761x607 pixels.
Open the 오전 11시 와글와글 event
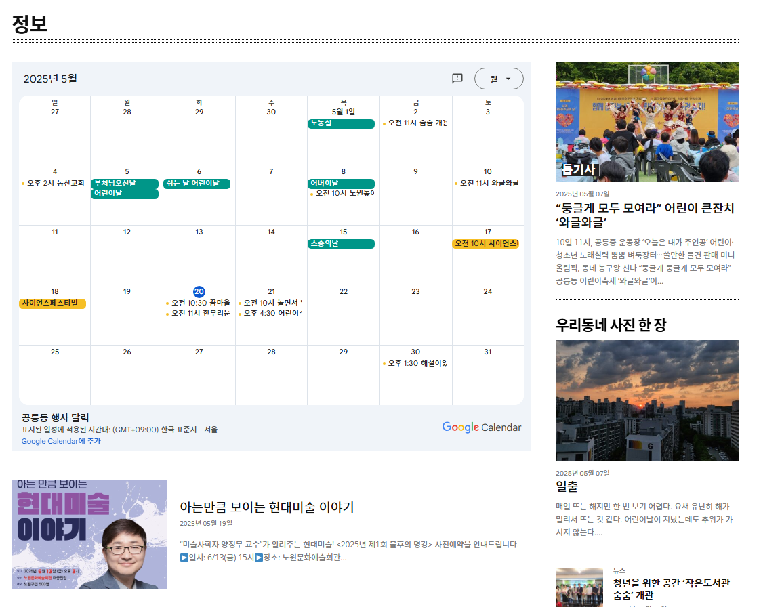(487, 184)
